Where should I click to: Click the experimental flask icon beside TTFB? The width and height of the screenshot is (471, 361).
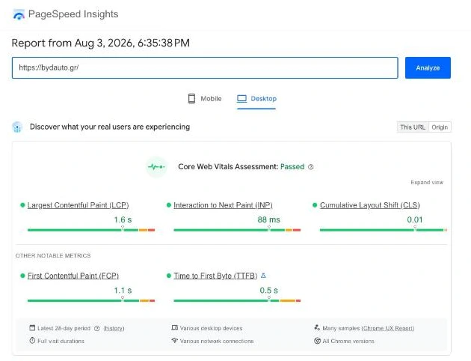[263, 276]
